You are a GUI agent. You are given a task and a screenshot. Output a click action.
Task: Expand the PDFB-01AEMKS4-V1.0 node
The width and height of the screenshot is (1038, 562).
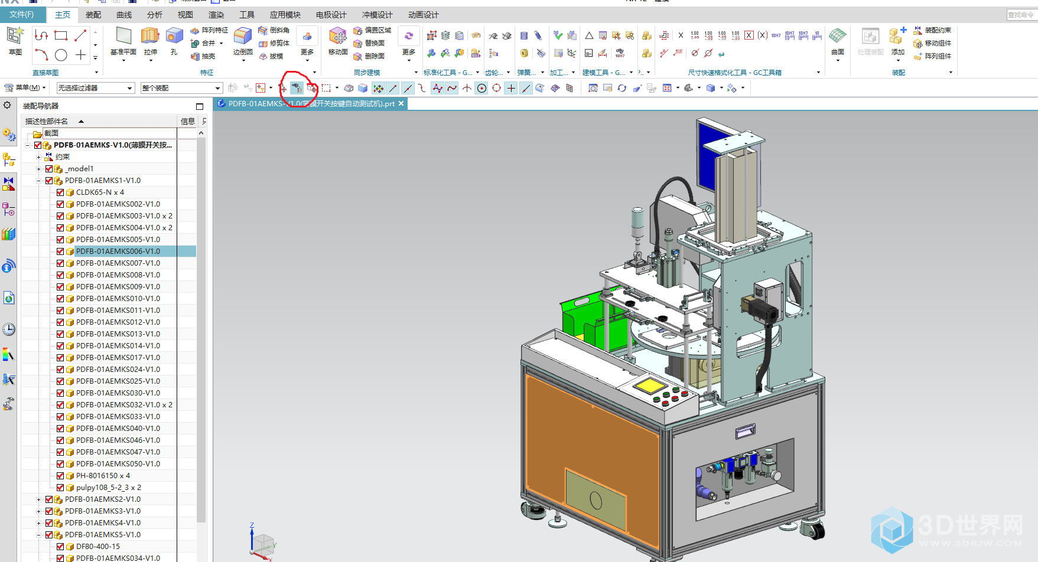pyautogui.click(x=39, y=523)
